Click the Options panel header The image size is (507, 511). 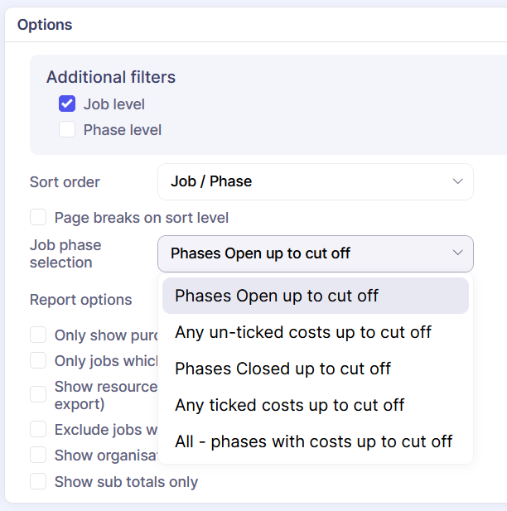coord(45,25)
